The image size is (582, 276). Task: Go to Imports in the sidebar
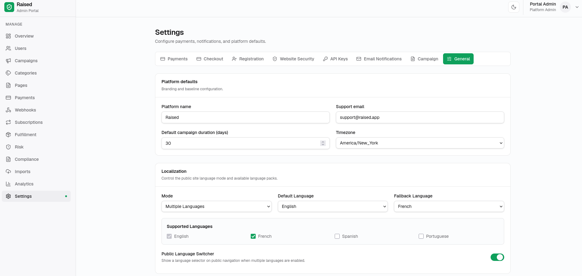click(x=36, y=172)
